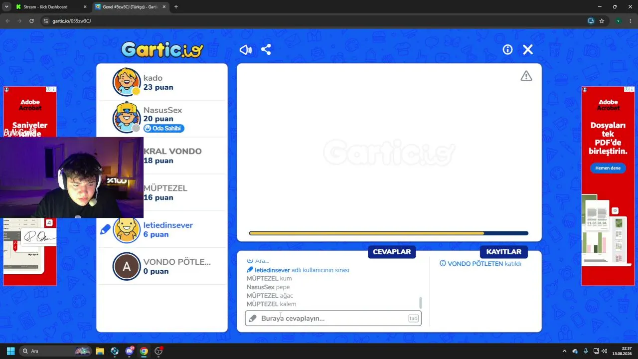Go back in browser history
Image resolution: width=638 pixels, height=359 pixels.
[6, 21]
